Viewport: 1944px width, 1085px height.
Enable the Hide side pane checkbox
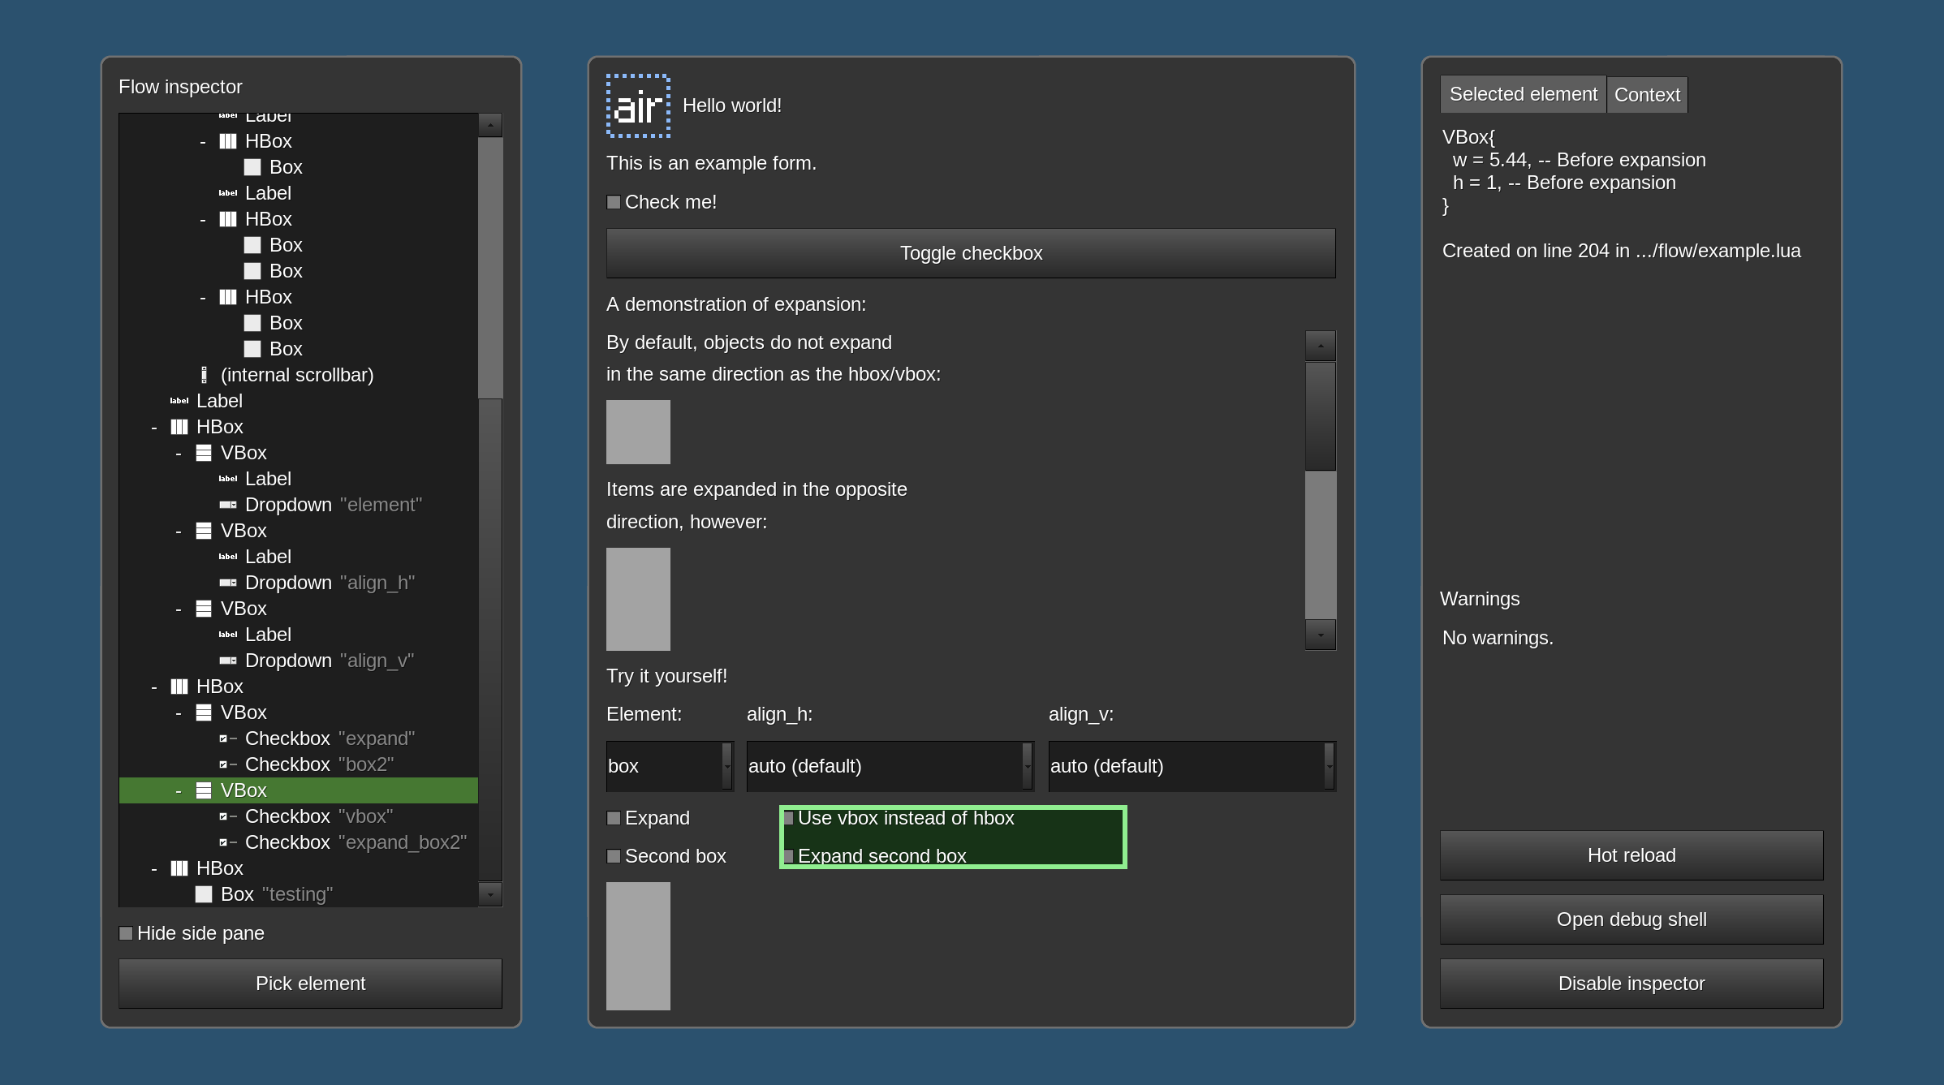127,933
